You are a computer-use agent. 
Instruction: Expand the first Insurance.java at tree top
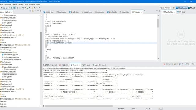click(x=3, y=15)
